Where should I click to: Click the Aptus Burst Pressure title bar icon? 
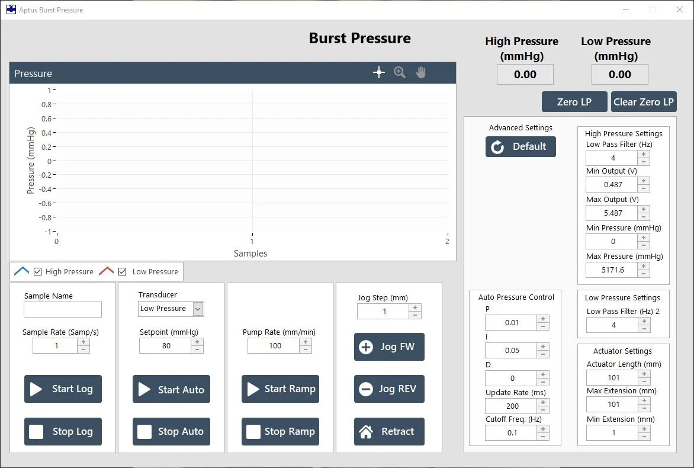point(11,9)
